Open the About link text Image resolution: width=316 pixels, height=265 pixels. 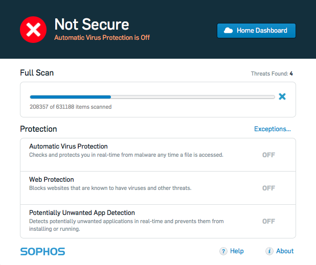click(285, 251)
